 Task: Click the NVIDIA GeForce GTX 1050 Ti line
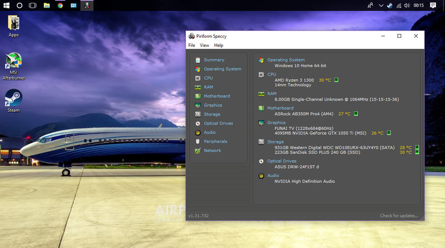point(320,133)
